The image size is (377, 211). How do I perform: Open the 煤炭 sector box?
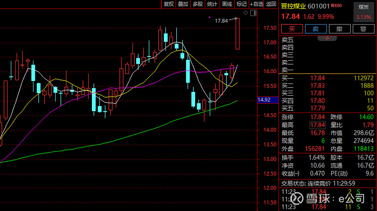363,12
